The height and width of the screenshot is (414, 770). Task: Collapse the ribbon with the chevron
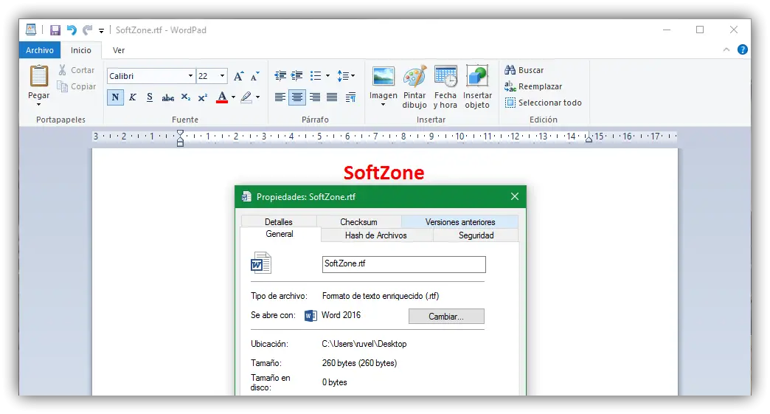[726, 49]
